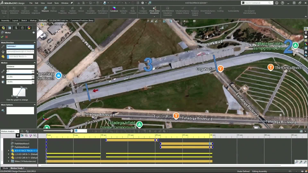Zoom to fit motion timeline

[x=296, y=162]
